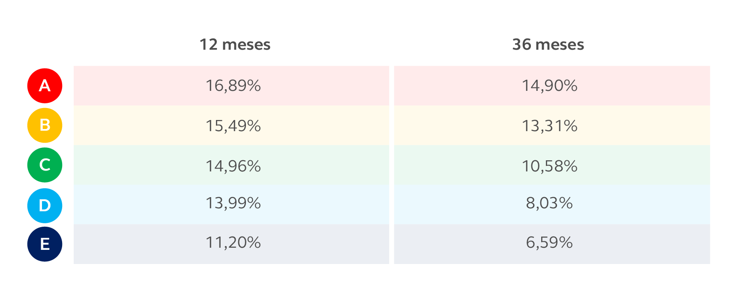740x294 pixels.
Task: Click the 10,58% cell in row C
Action: pyautogui.click(x=549, y=166)
